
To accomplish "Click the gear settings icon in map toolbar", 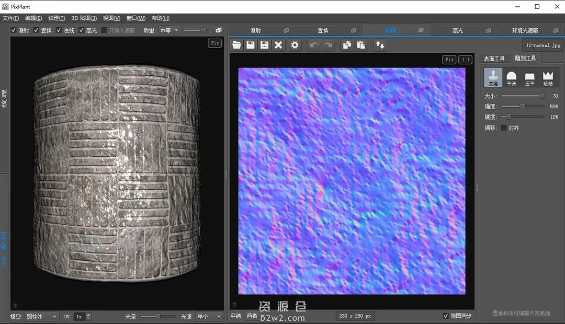I will point(295,45).
